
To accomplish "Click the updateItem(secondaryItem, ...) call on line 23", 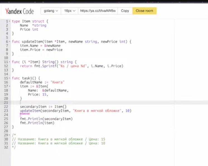I will pyautogui.click(x=76, y=111).
